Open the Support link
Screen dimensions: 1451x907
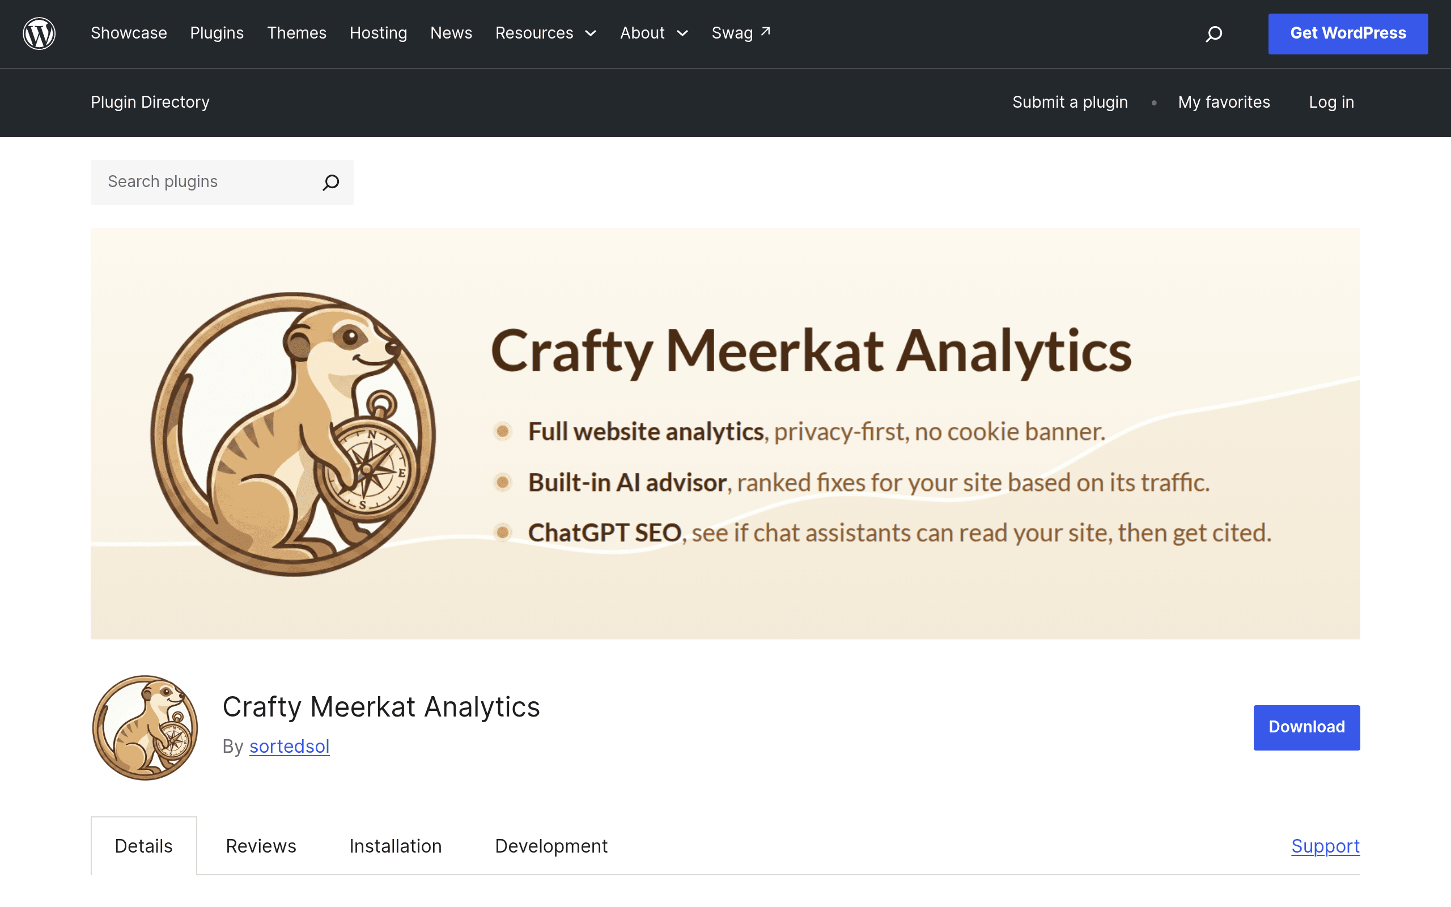pyautogui.click(x=1325, y=846)
